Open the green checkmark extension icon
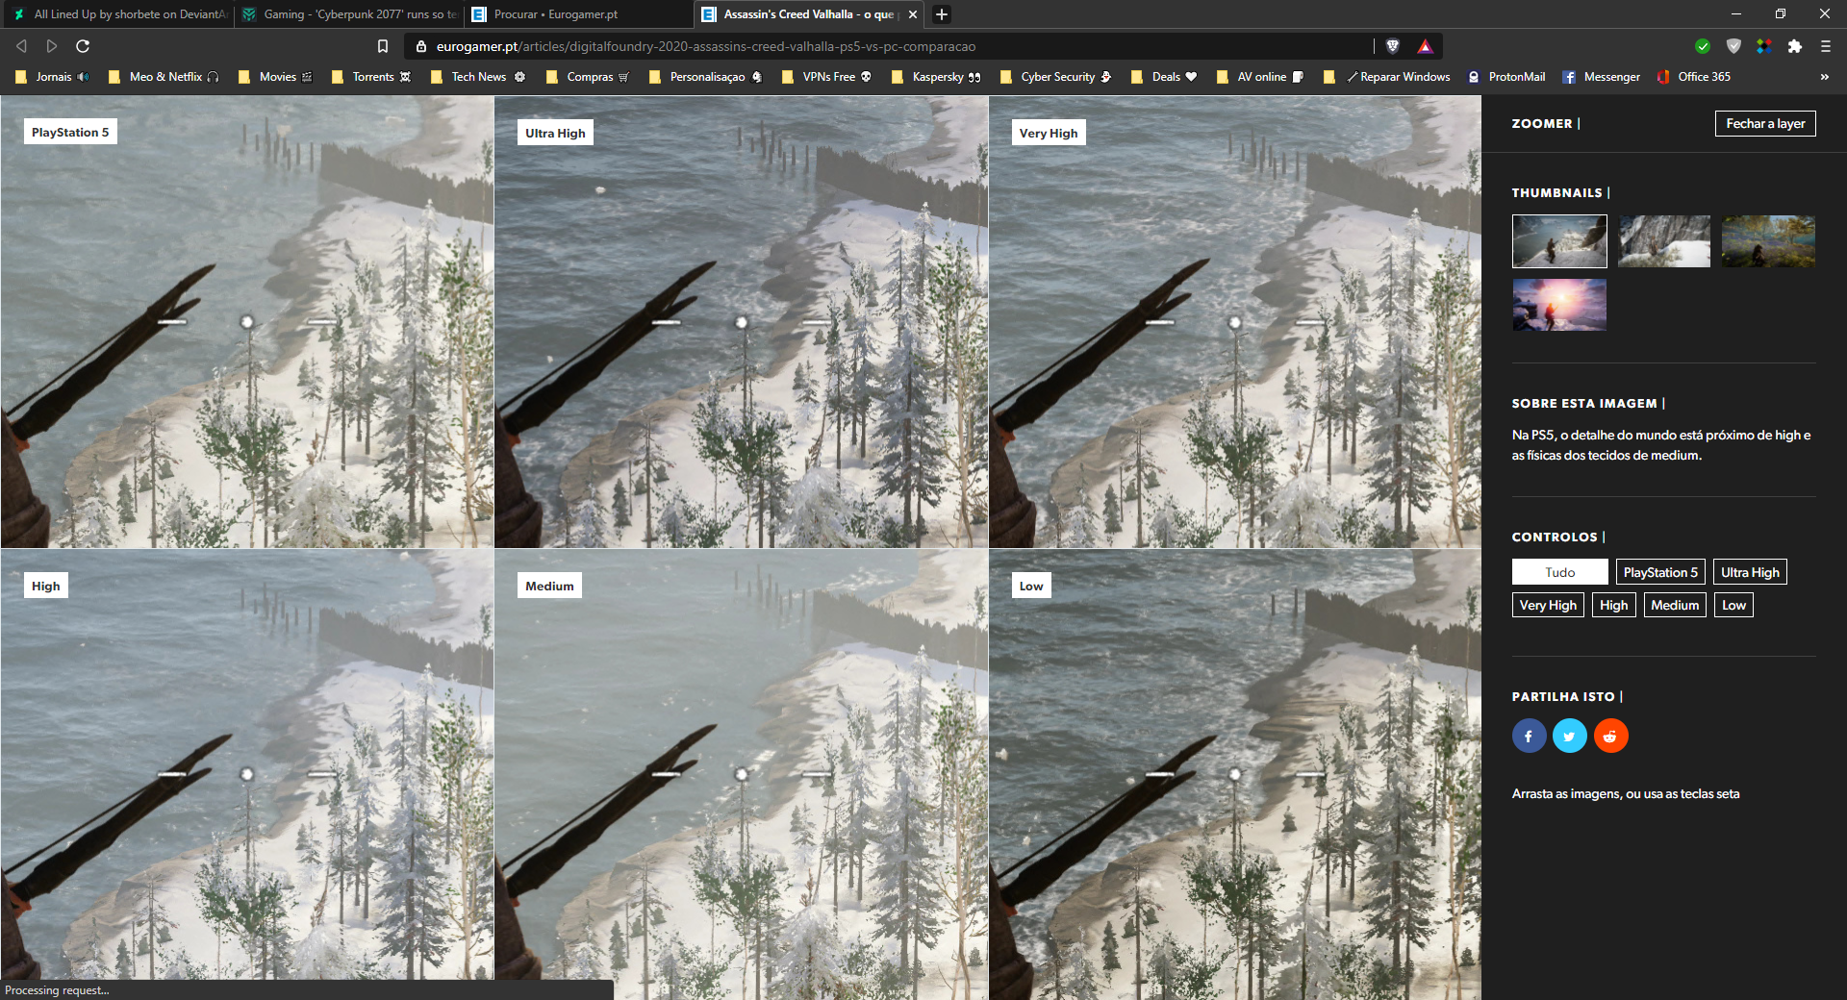 pos(1703,46)
